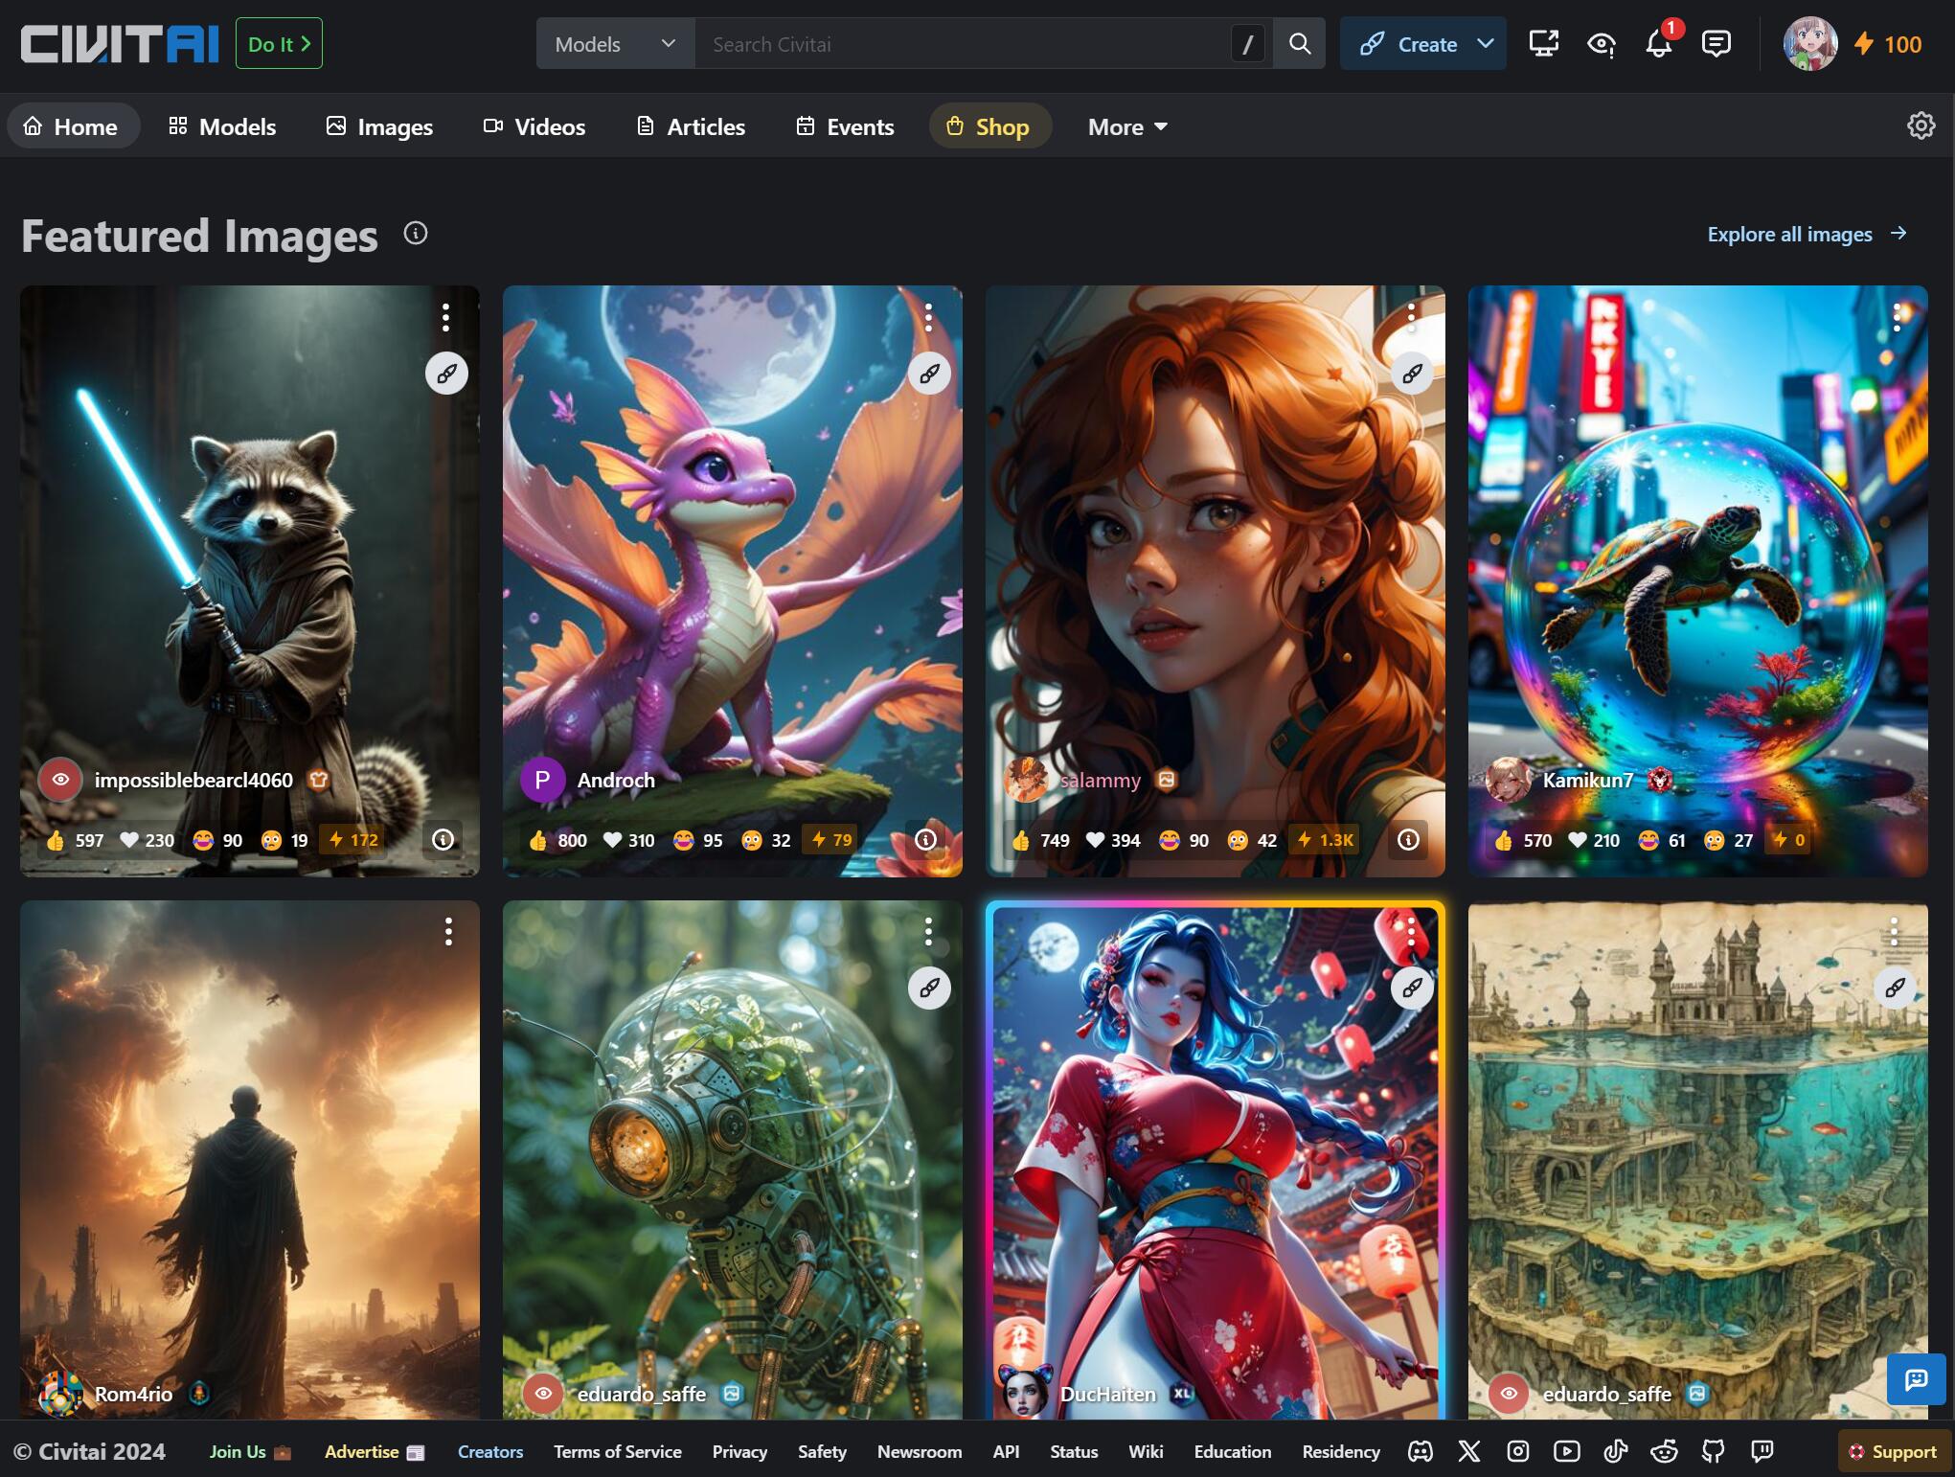
Task: Show info for impossiblebearcl4060's image
Action: 443,840
